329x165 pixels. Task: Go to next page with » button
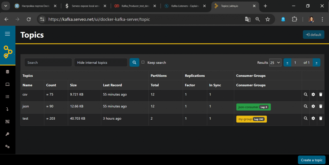[316, 62]
